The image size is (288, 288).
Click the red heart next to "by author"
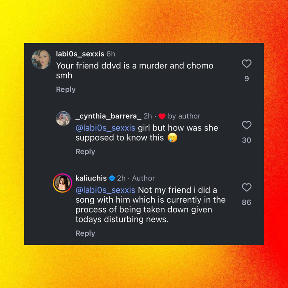click(162, 116)
